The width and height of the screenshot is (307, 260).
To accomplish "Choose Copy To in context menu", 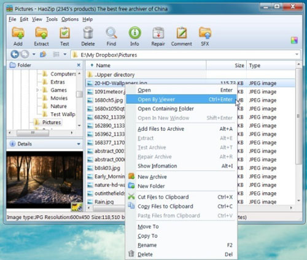I will [x=181, y=236].
